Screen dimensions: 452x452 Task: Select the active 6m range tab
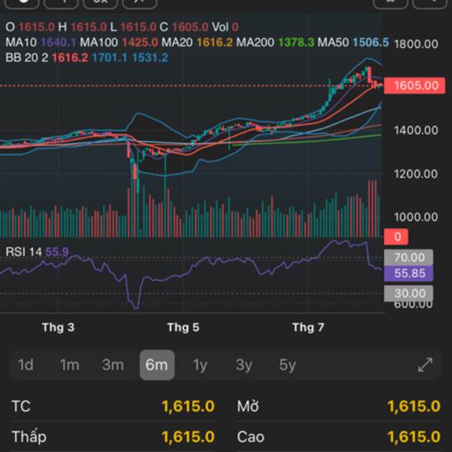click(157, 365)
